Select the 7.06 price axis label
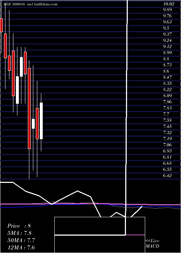181x253 pixels. point(167,145)
